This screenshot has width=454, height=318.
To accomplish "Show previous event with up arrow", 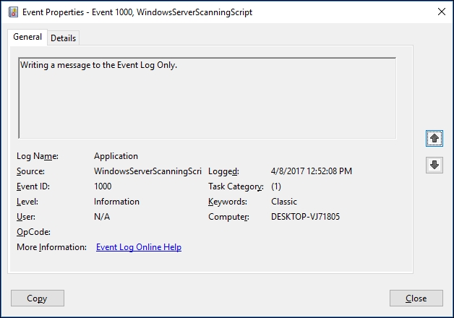I will click(x=434, y=138).
